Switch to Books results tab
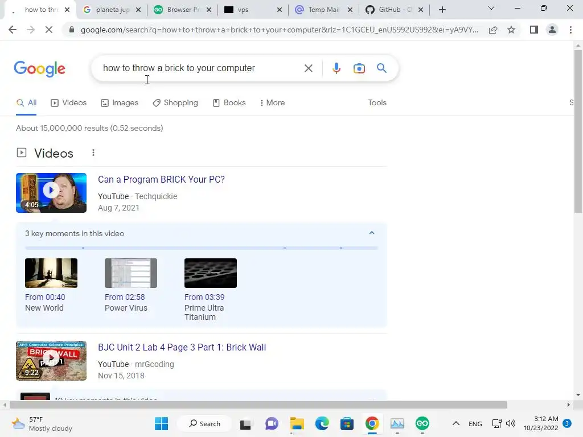 (229, 103)
